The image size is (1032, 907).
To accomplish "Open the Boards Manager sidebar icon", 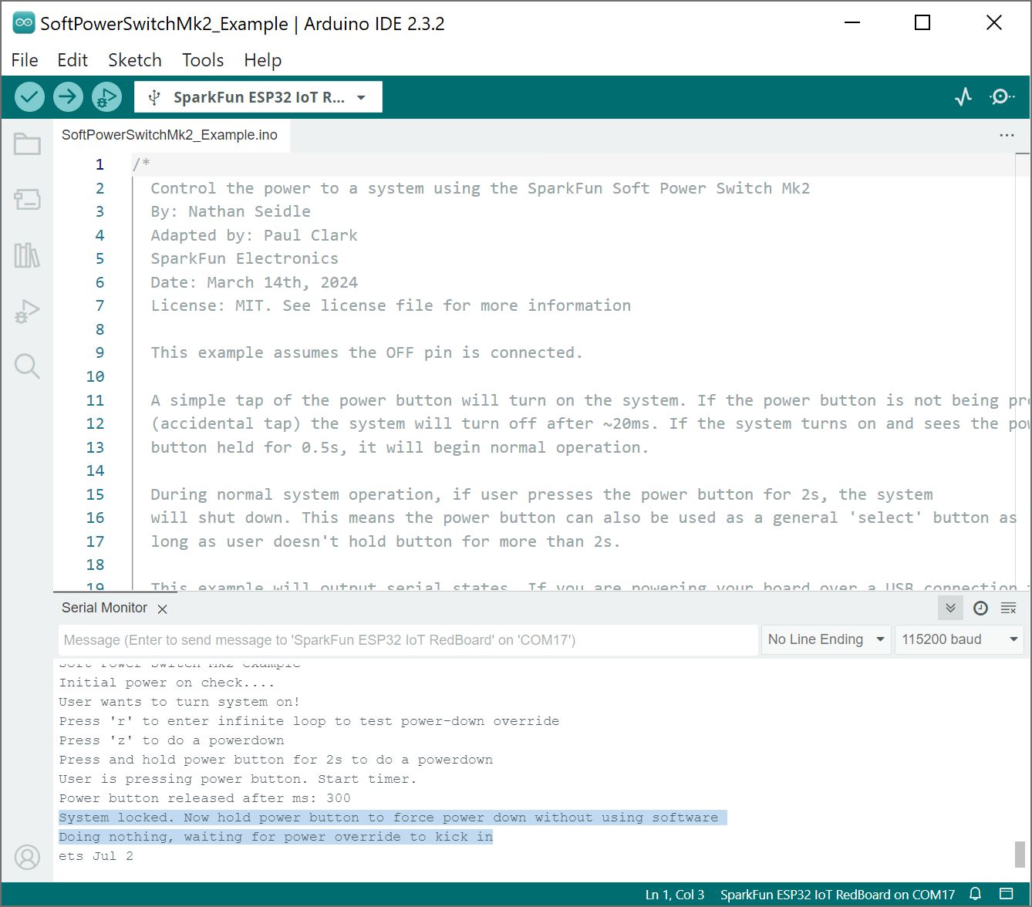I will (27, 200).
